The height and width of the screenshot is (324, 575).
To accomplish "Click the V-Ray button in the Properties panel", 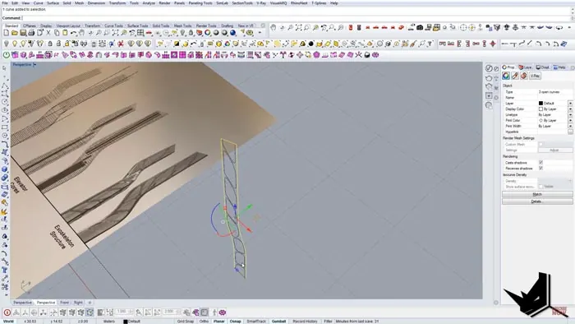I will 535,76.
